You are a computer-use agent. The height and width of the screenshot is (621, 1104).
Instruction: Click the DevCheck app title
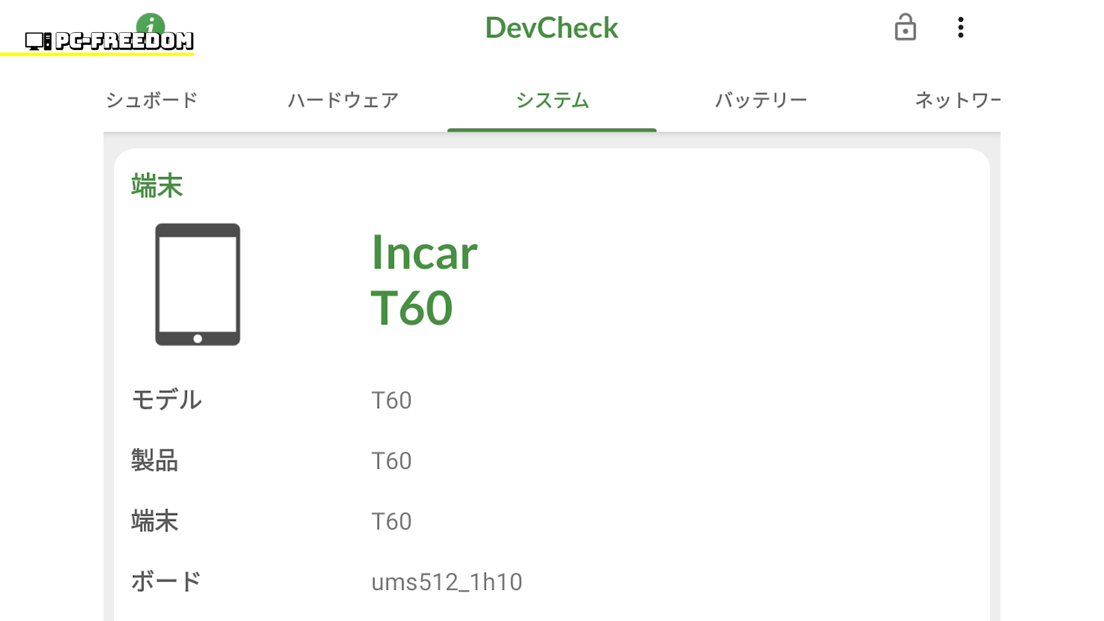tap(551, 28)
